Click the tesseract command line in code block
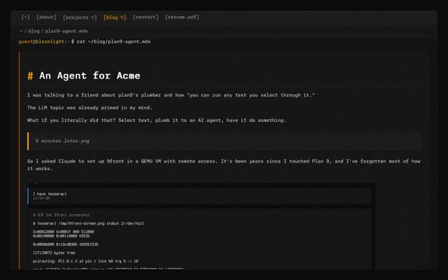Viewport: 448px width, 280px height. click(88, 223)
